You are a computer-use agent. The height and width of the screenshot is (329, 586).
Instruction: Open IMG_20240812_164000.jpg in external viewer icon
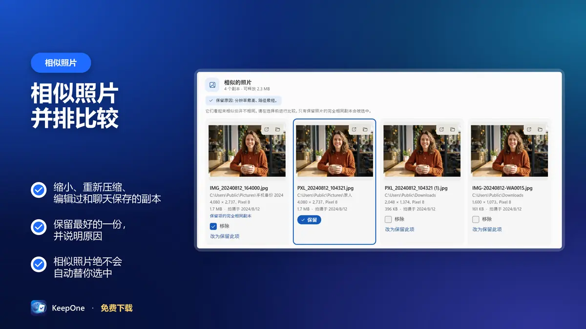pos(267,130)
